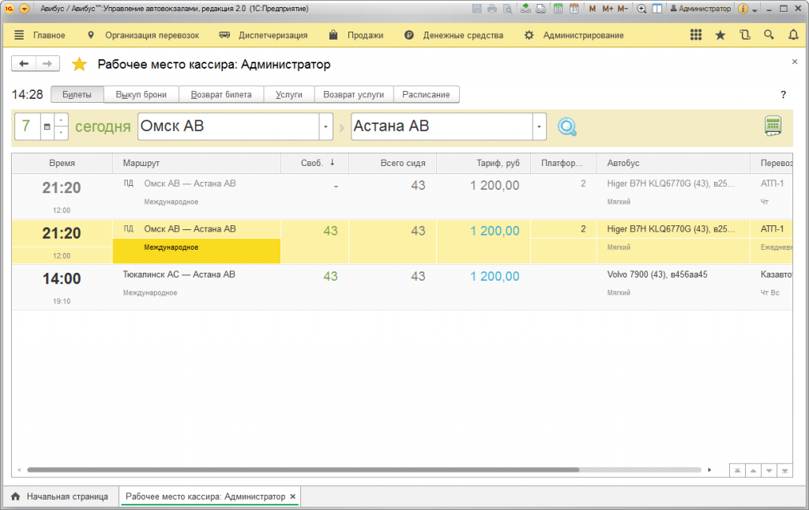Open the functions grid menu icon
This screenshot has width=809, height=510.
pos(695,35)
